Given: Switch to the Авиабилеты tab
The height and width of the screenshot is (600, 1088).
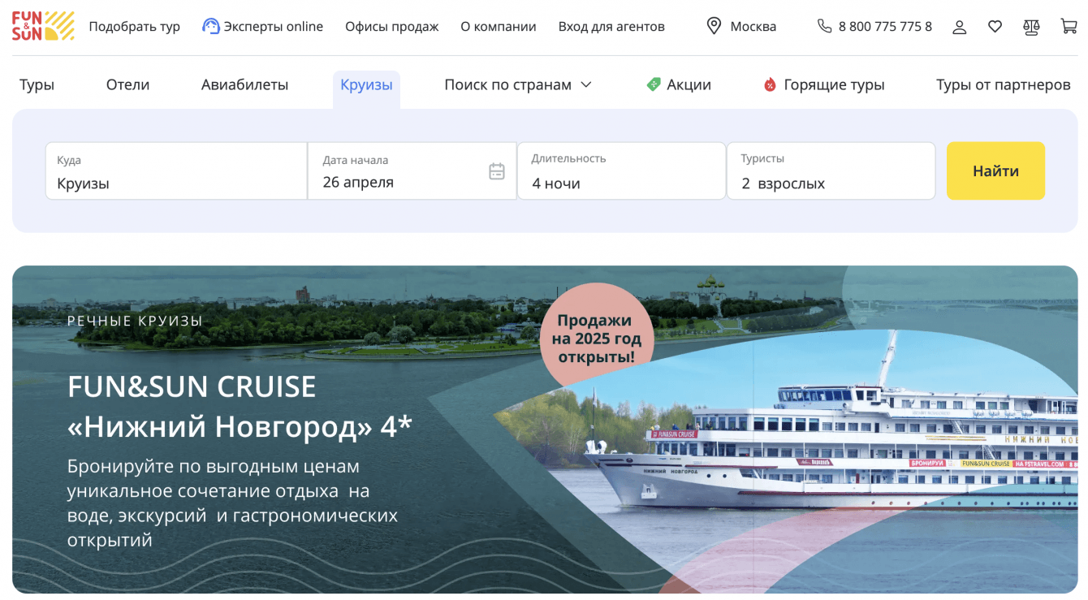Looking at the screenshot, I should click(244, 84).
